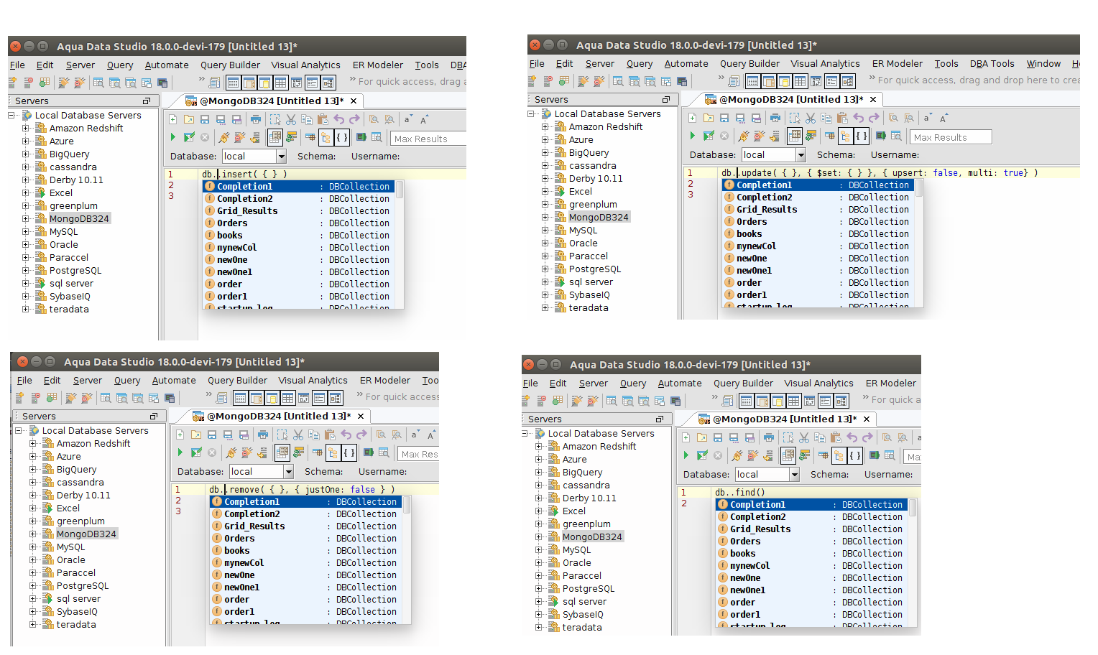This screenshot has height=655, width=1098.
Task: Toggle grid results view in the db.update window
Action: (795, 136)
